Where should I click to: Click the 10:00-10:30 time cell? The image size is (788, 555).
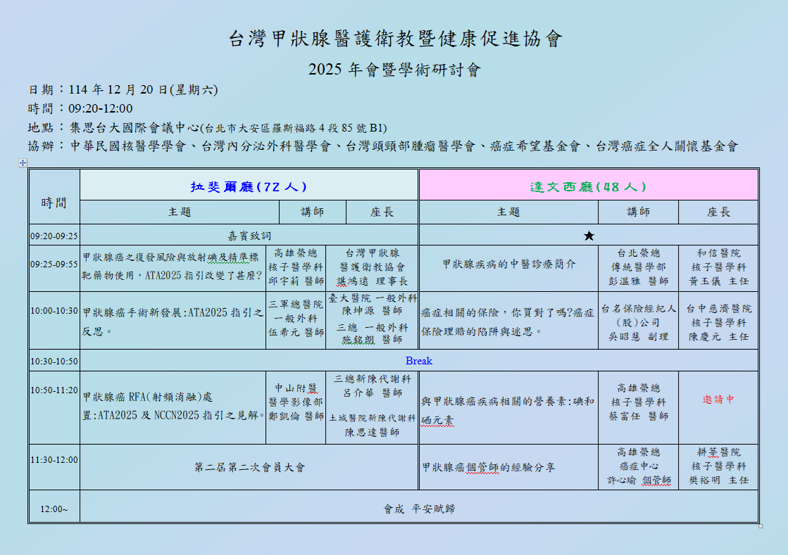click(x=54, y=320)
